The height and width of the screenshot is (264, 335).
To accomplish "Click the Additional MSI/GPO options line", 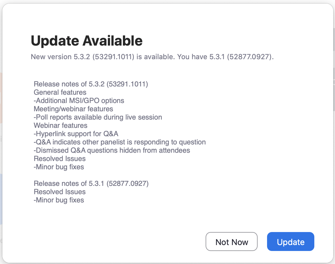I will (79, 101).
